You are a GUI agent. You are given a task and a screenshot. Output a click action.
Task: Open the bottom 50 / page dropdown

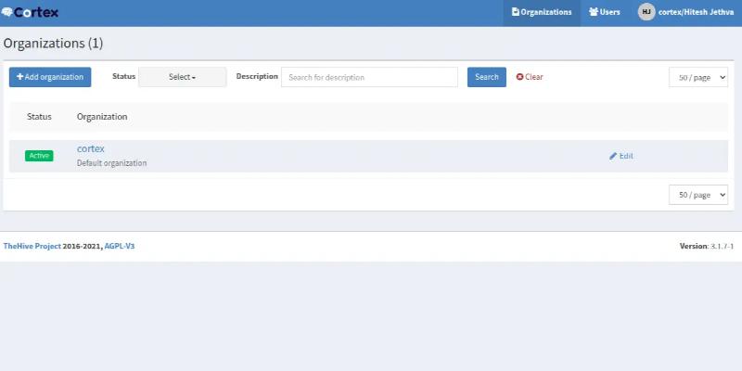[697, 195]
